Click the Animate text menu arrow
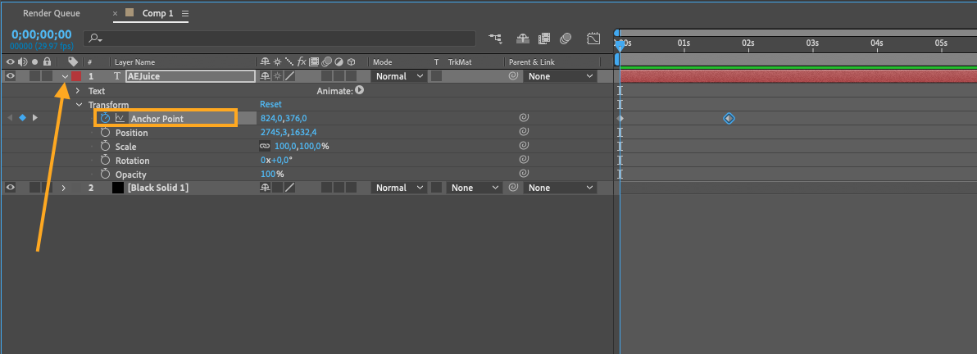The height and width of the screenshot is (354, 977). click(360, 90)
